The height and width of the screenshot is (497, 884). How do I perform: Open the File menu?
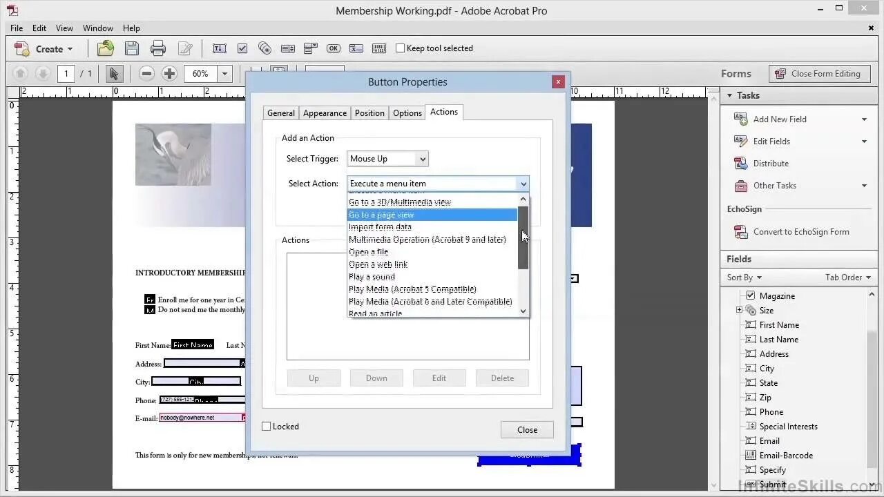point(17,28)
